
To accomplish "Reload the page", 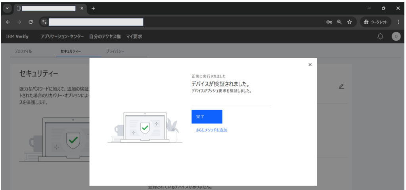I will [31, 22].
